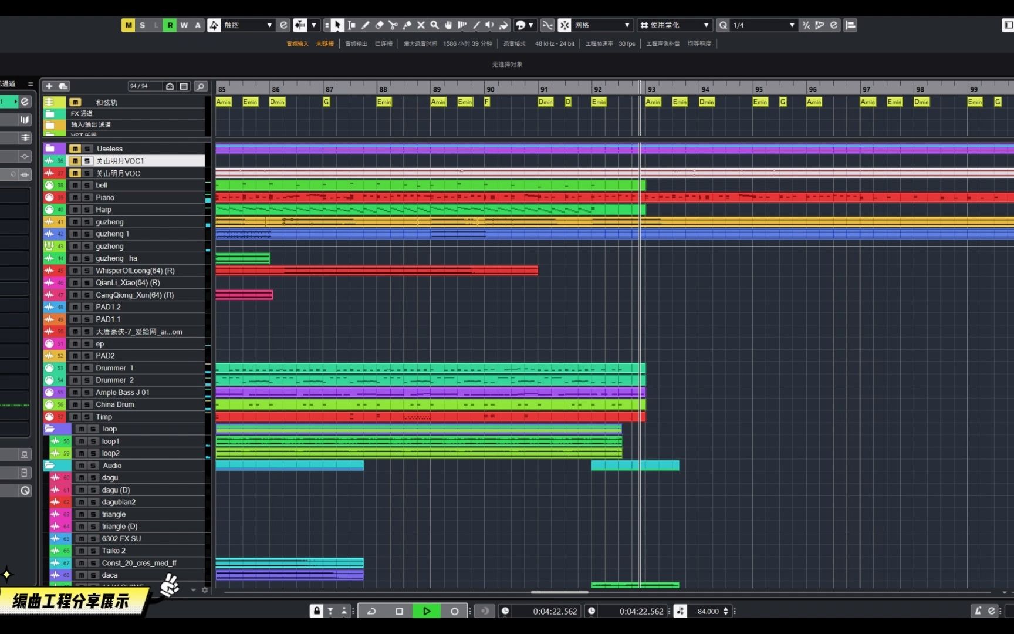This screenshot has height=634, width=1014.
Task: Click the transport lock icon
Action: click(317, 611)
